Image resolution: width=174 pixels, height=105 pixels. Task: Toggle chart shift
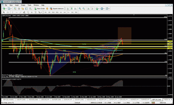pos(92,9)
